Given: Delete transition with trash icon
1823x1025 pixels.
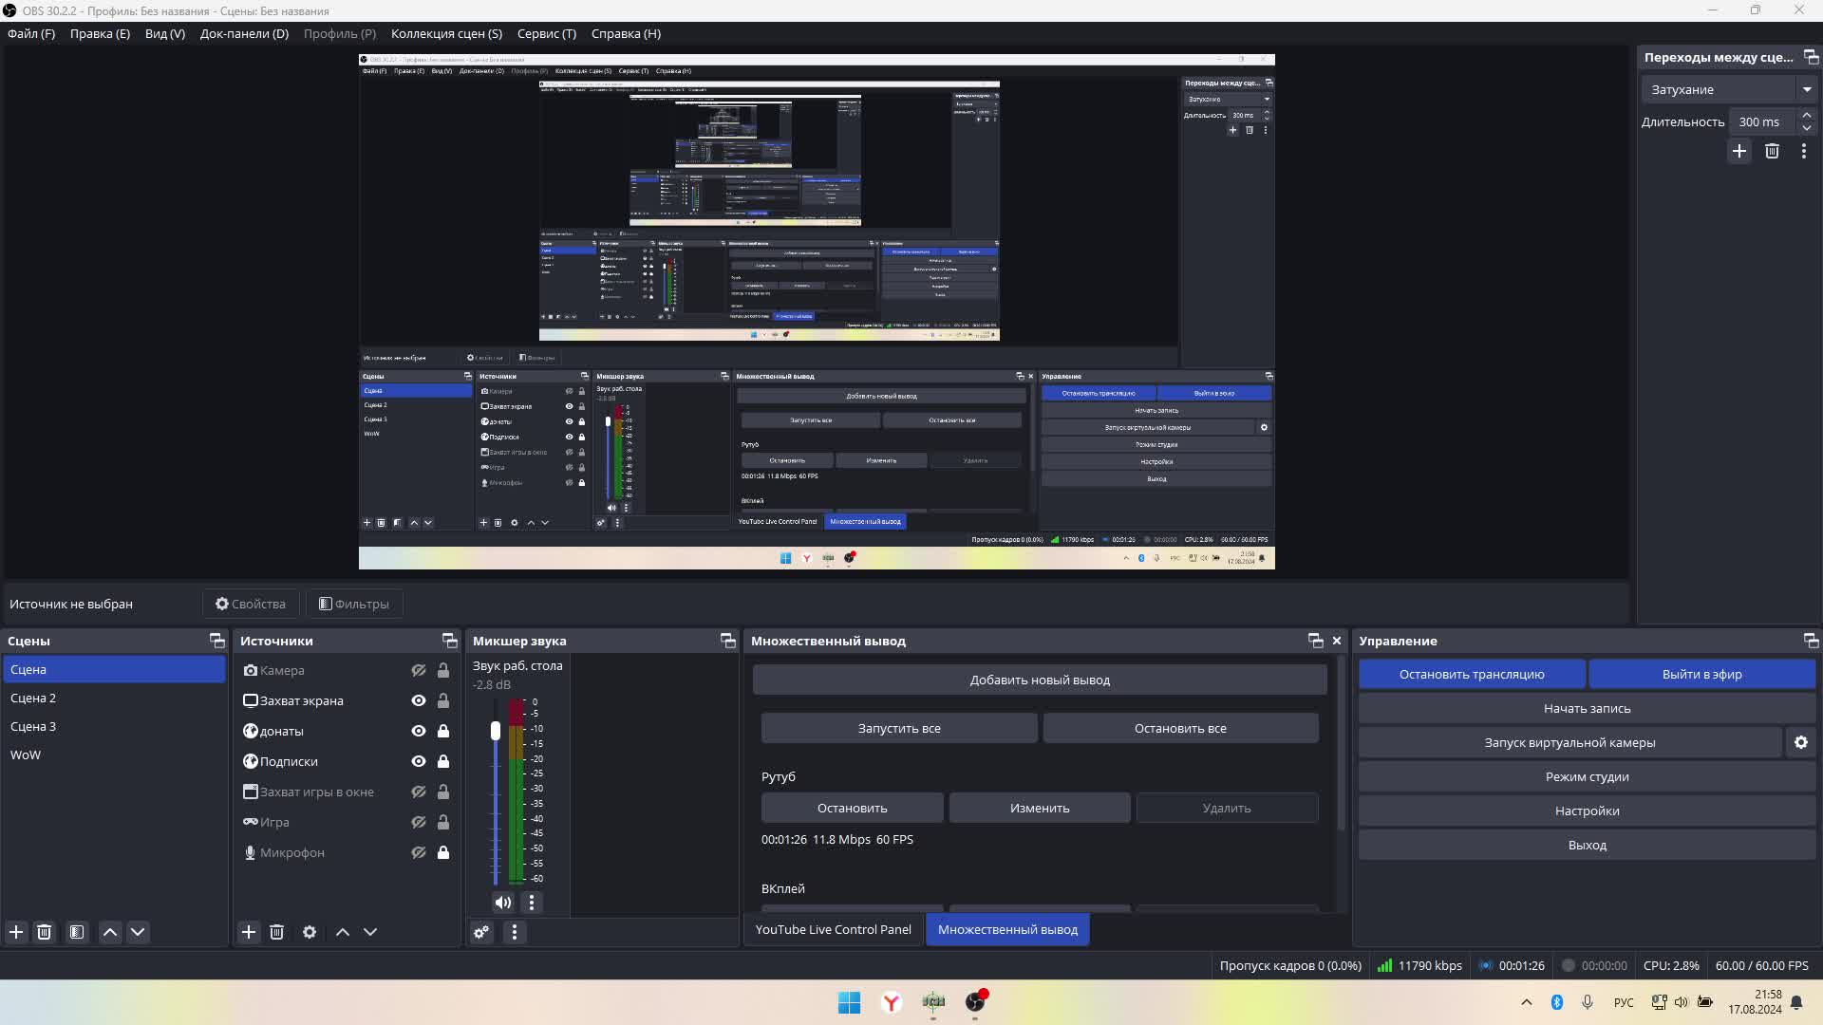Looking at the screenshot, I should 1772,151.
